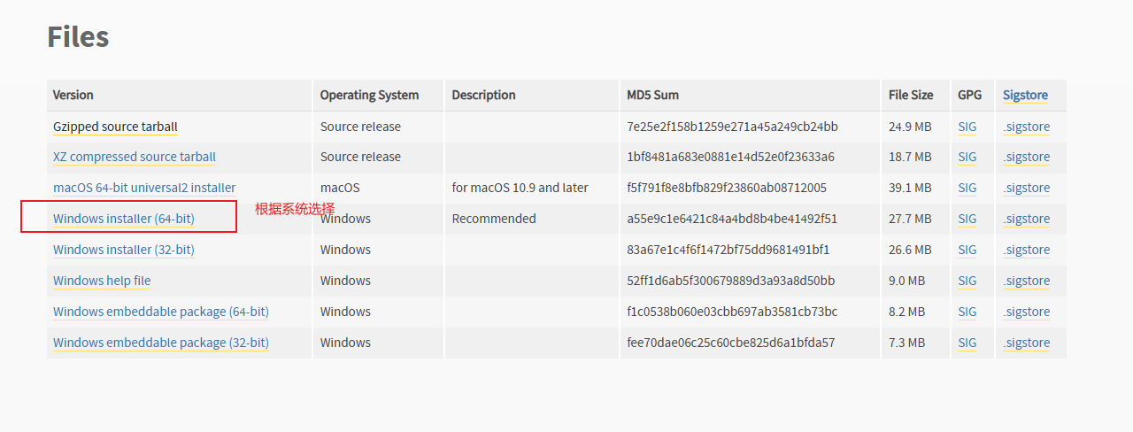Click SIG link in the macOS installer row

(x=967, y=188)
